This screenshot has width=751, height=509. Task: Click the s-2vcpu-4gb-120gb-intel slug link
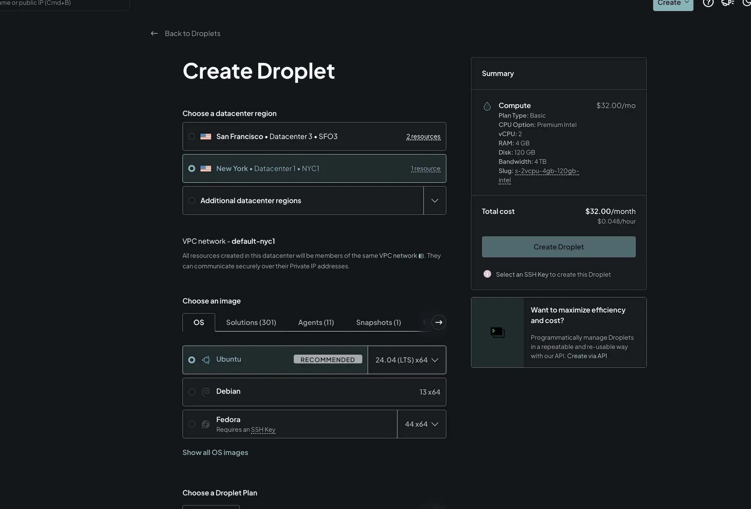pos(539,176)
